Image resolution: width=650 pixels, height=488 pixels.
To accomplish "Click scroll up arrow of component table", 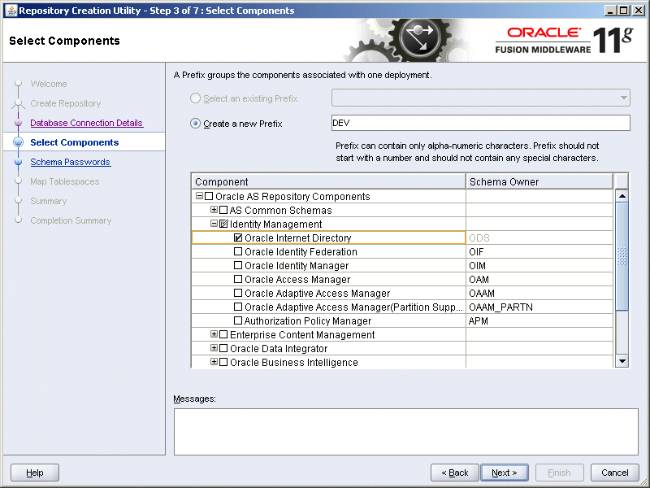I will click(622, 195).
